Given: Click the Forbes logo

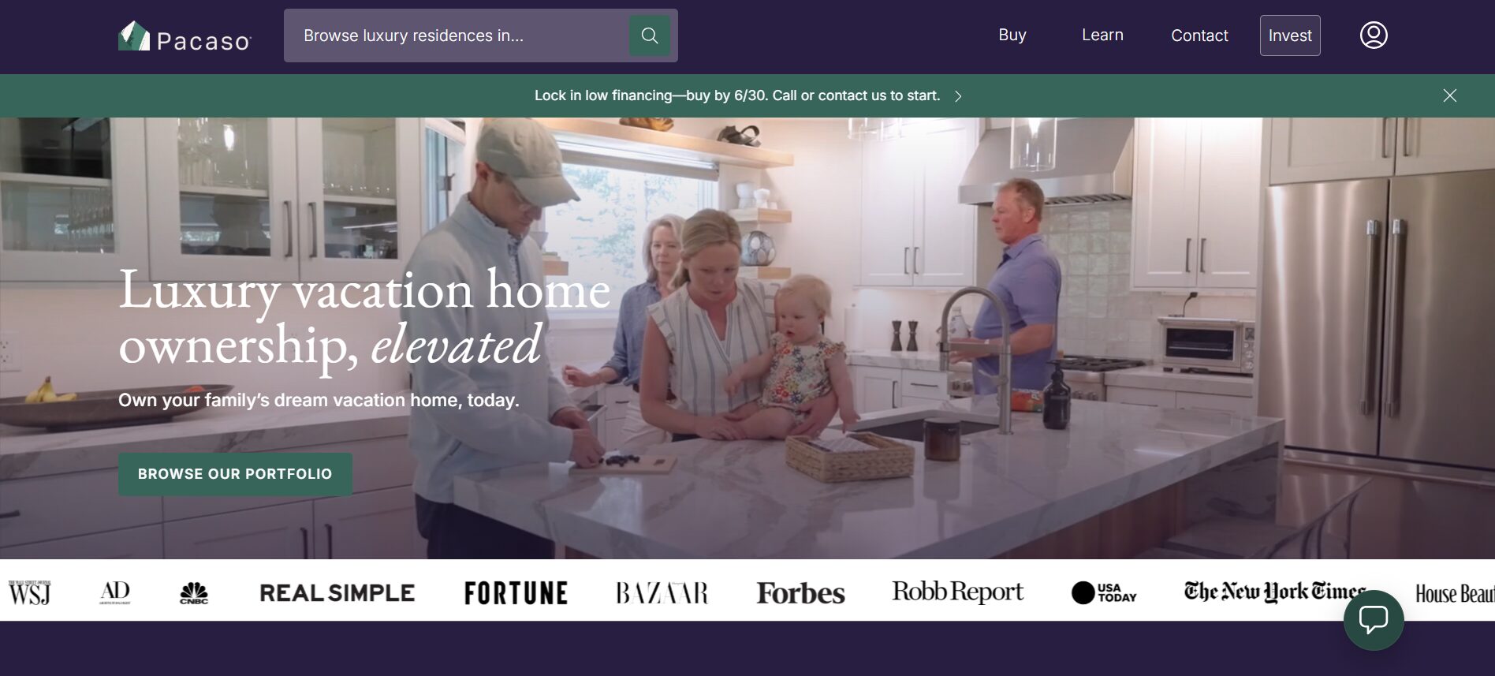Looking at the screenshot, I should pos(800,593).
